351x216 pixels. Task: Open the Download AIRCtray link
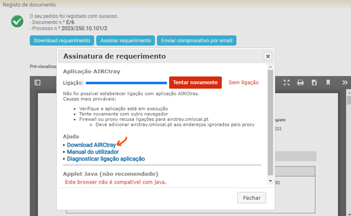tap(91, 145)
